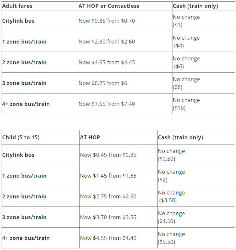
Task: Select the 'Now $2.75 from $2.60' cell
Action: pyautogui.click(x=108, y=196)
